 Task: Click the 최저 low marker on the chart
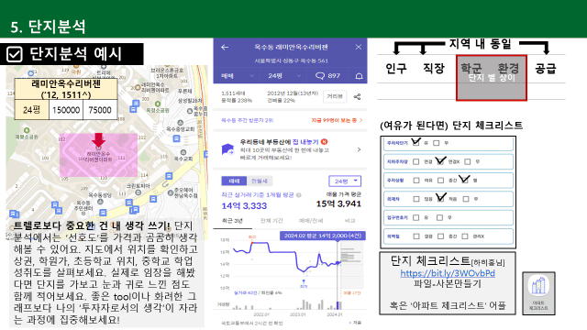[x=304, y=280]
